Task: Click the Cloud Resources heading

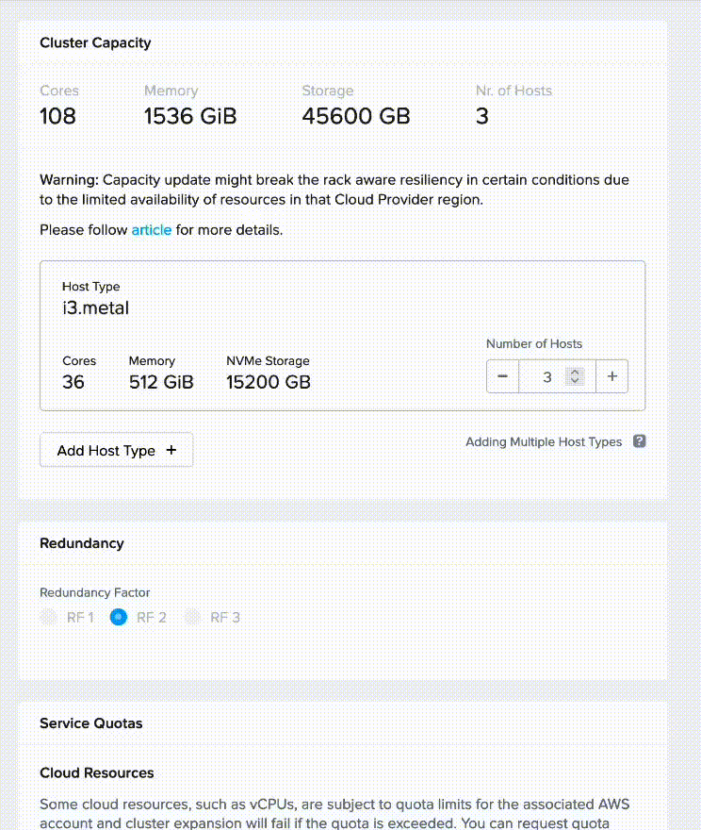Action: (x=96, y=772)
